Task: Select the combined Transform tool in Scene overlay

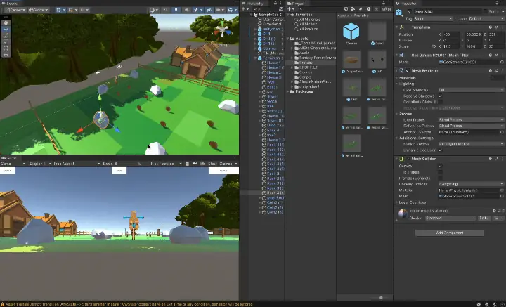Action: click(6, 55)
